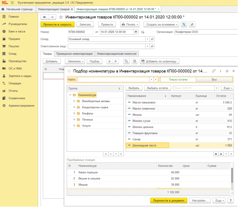
Task: Add document to favorites with the star
Action: coord(61,17)
